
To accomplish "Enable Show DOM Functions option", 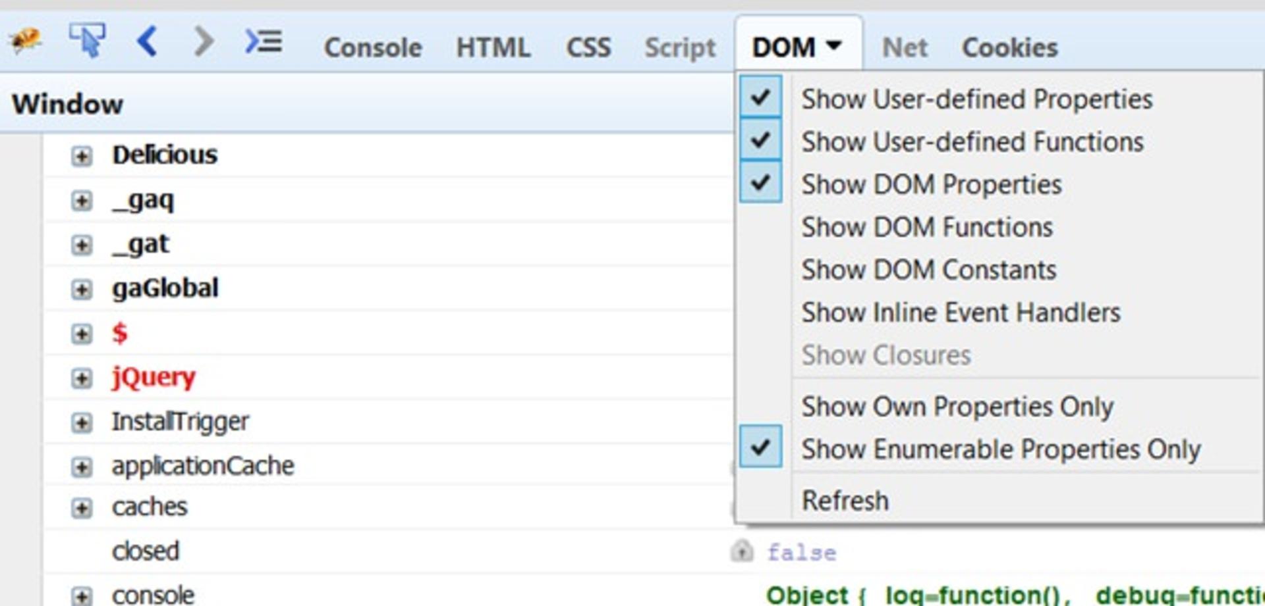I will pos(927,227).
